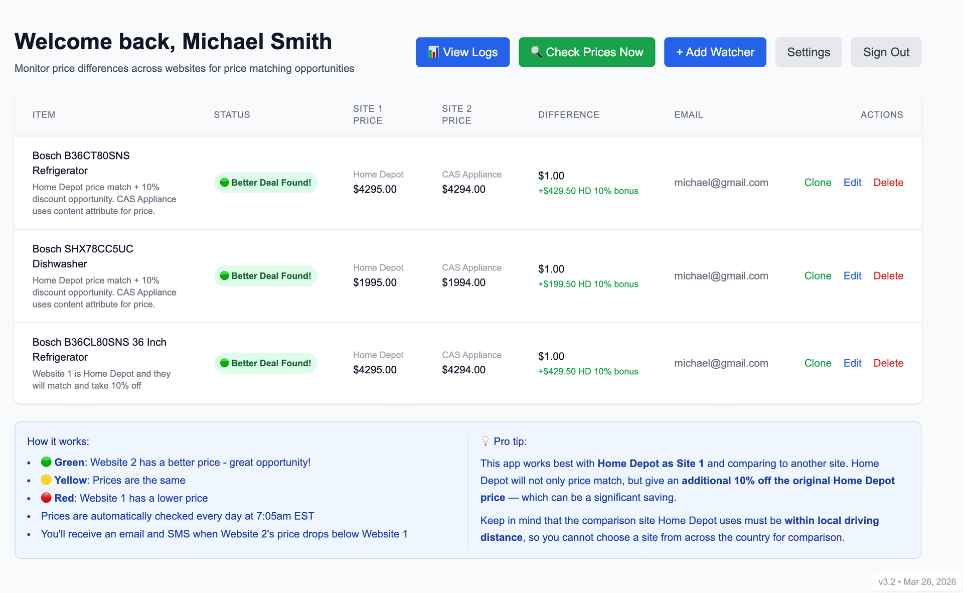
Task: Click the green status dot for Bosch SHX78CC5UC Dishwasher
Action: [225, 275]
